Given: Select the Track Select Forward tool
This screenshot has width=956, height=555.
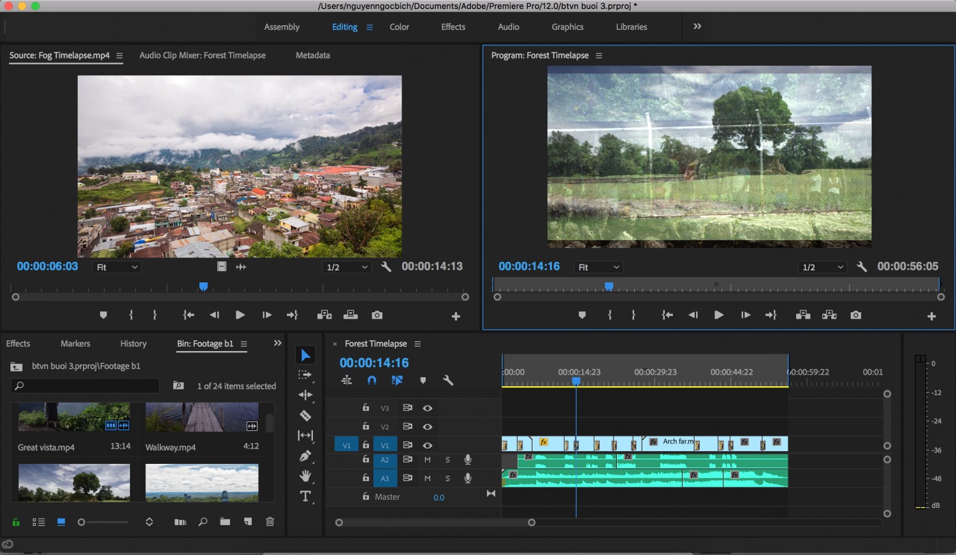Looking at the screenshot, I should tap(305, 375).
